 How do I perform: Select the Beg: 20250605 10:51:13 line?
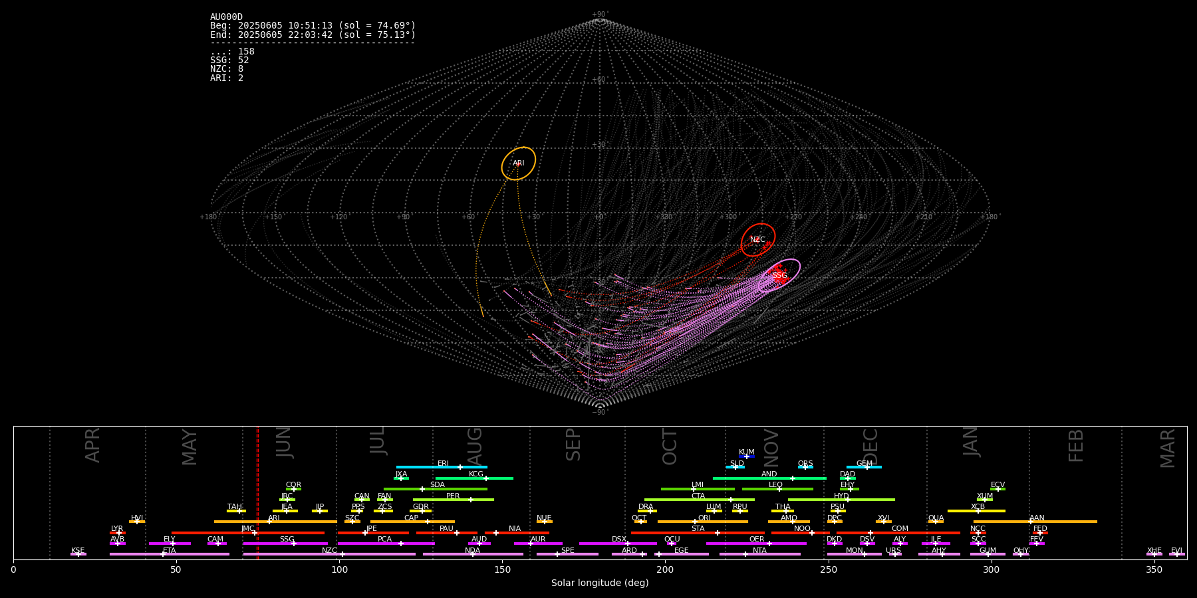tap(313, 26)
